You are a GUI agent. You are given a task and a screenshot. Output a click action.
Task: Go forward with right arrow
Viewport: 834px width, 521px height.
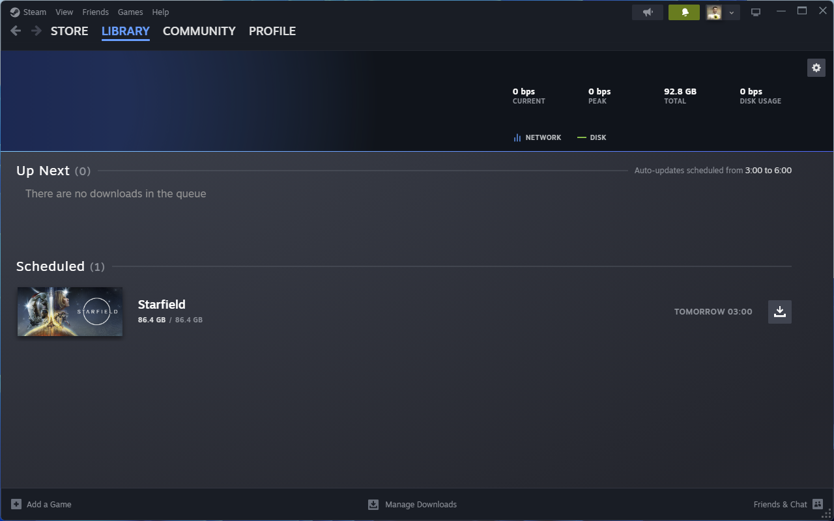coord(36,31)
